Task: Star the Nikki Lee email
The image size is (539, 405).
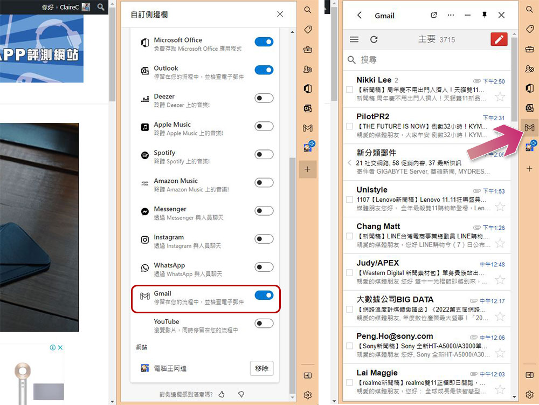Action: 500,97
